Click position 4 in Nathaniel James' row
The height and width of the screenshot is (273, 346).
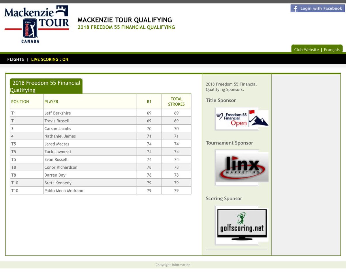pyautogui.click(x=12, y=136)
